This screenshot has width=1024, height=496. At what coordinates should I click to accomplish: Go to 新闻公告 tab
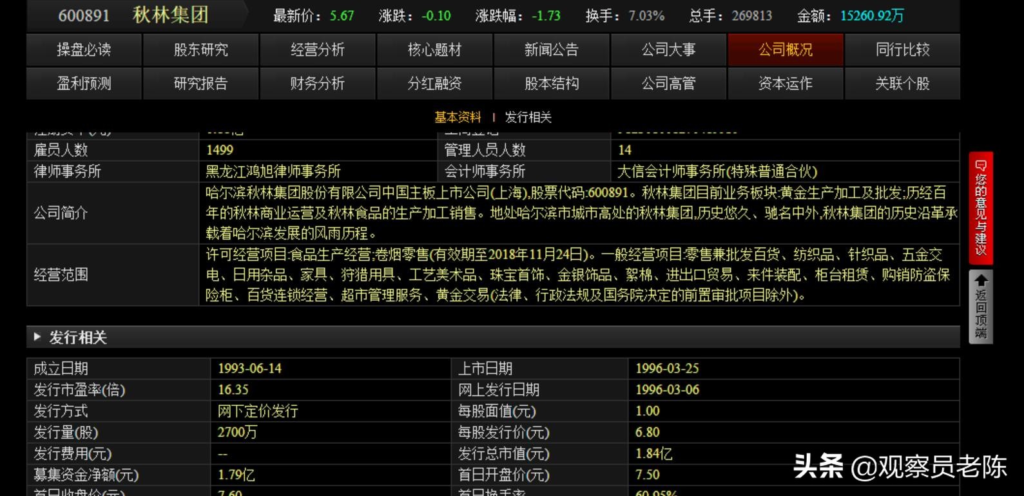point(552,50)
